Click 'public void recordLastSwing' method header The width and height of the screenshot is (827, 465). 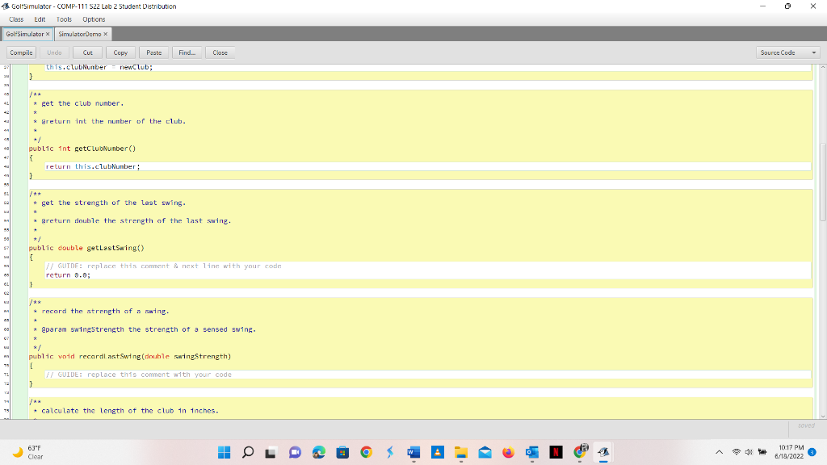[130, 356]
